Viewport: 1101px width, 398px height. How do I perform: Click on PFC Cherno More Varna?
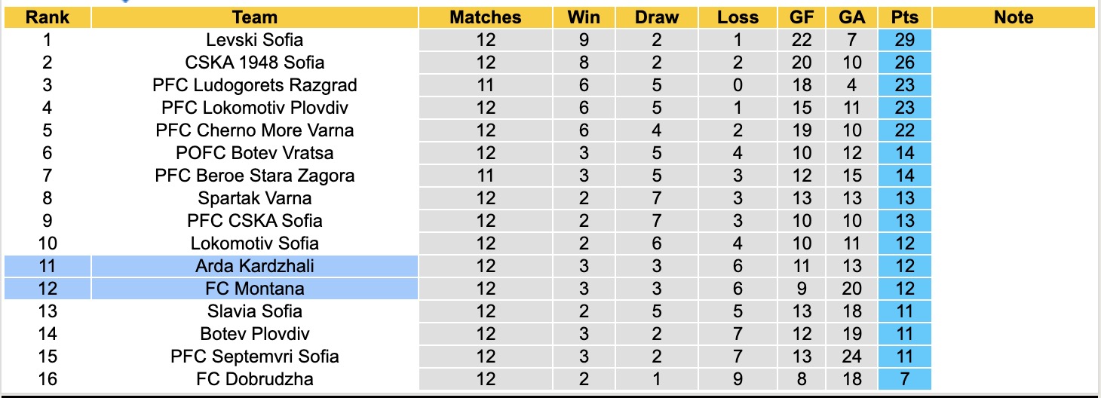point(255,130)
